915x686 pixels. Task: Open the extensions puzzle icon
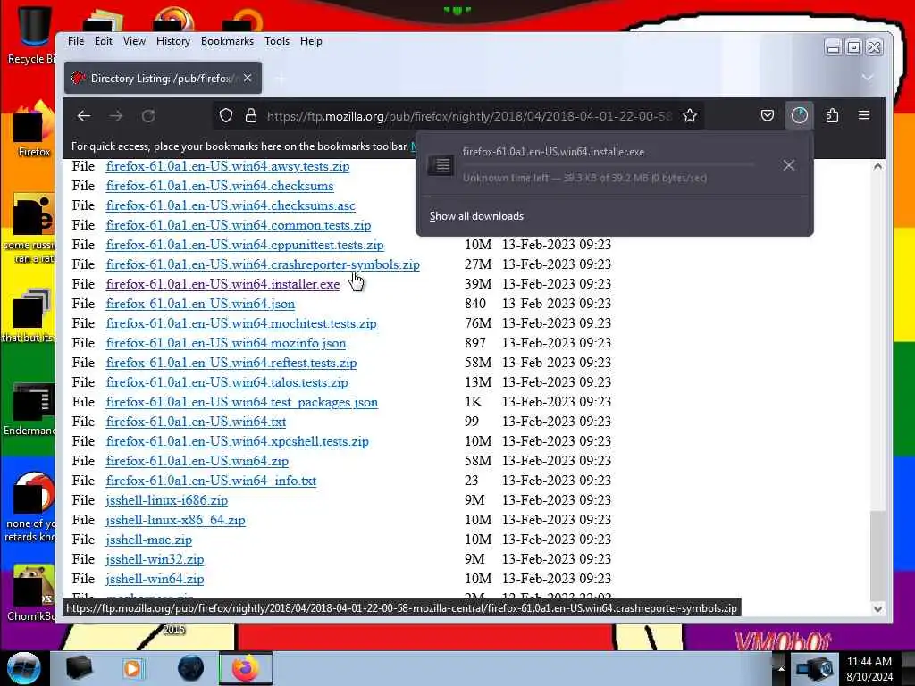(x=832, y=115)
